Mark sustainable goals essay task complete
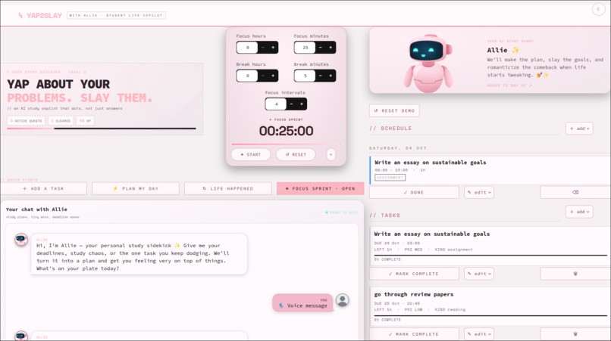 414,274
